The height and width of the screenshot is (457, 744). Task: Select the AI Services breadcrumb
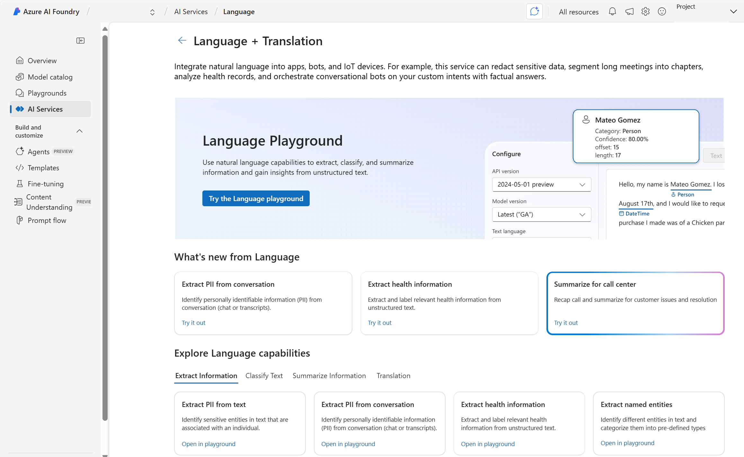click(x=190, y=11)
